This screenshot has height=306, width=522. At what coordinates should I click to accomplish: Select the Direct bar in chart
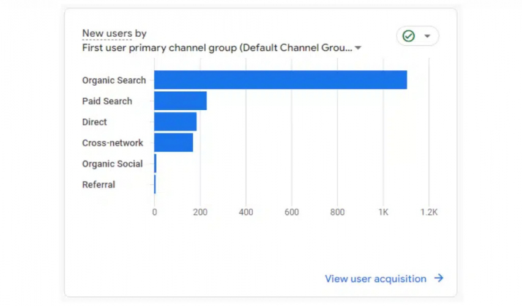coord(176,122)
